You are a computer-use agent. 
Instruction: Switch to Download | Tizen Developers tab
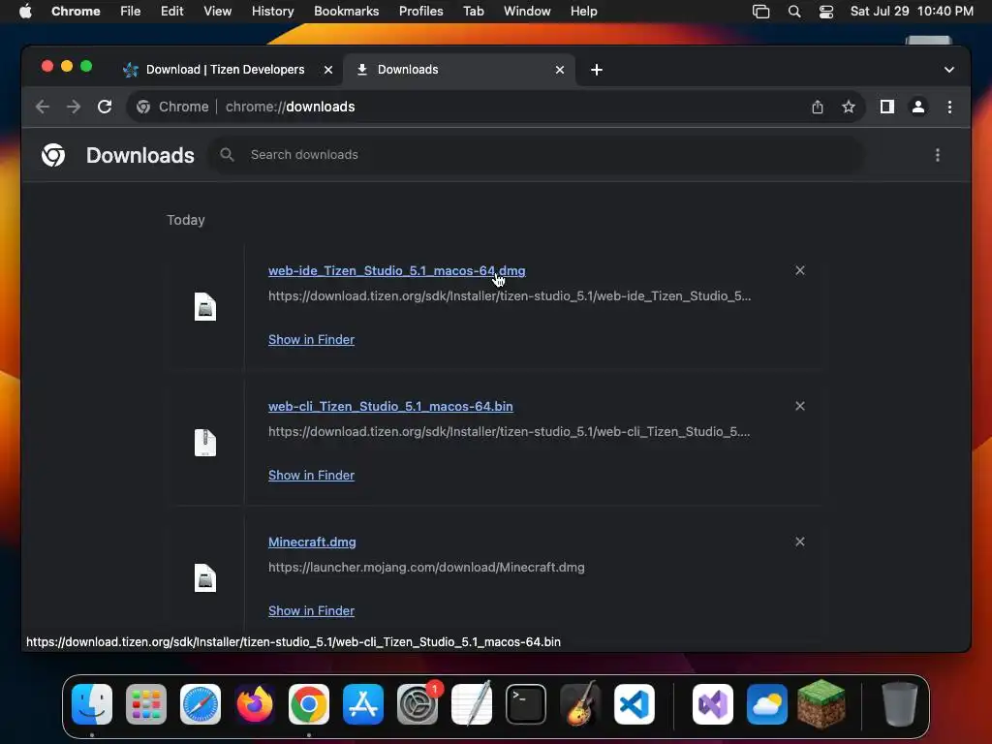tap(225, 70)
